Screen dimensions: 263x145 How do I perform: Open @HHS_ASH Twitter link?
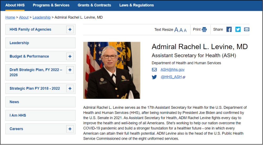coord(171,77)
